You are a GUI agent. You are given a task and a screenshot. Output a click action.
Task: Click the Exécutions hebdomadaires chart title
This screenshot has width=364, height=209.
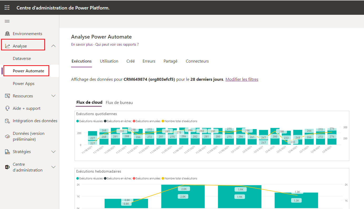99,172
